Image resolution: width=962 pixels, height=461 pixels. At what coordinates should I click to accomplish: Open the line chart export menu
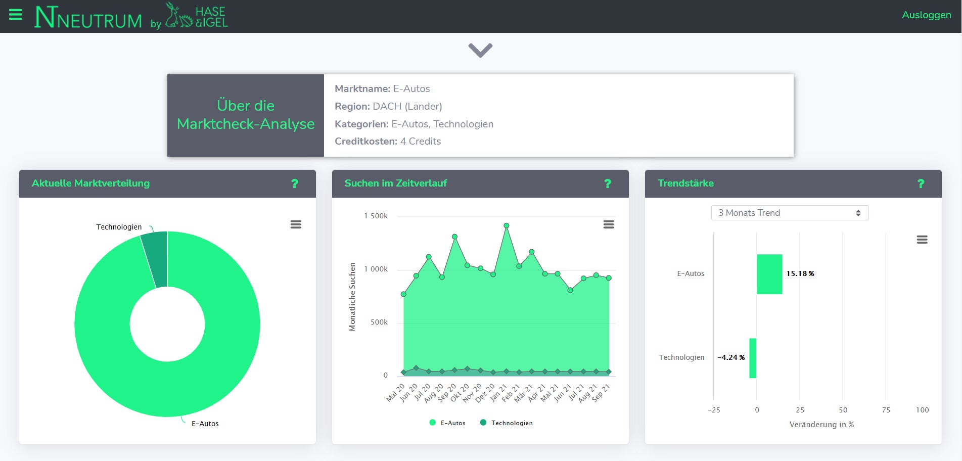click(609, 224)
